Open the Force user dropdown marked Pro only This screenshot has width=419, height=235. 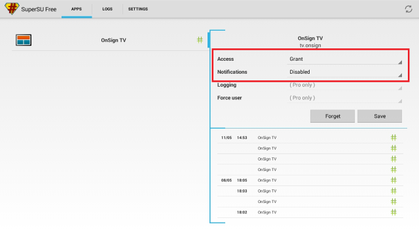click(x=345, y=98)
